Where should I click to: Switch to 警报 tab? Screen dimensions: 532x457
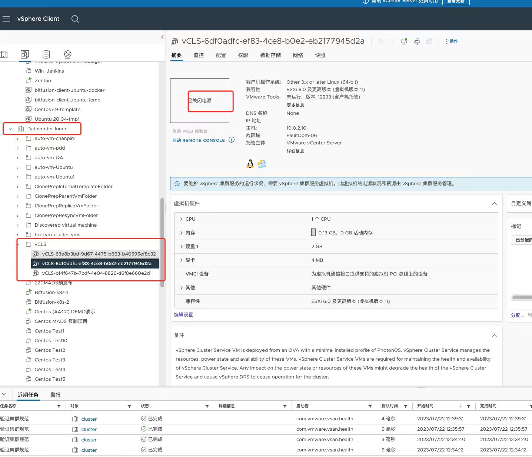point(56,395)
